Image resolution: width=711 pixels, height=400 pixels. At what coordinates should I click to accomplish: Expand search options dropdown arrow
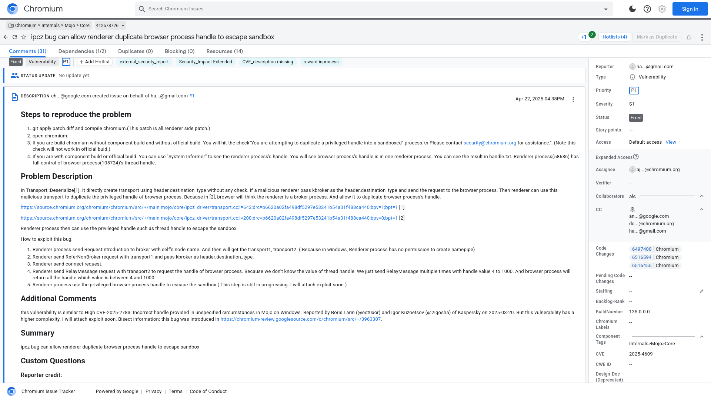(606, 9)
